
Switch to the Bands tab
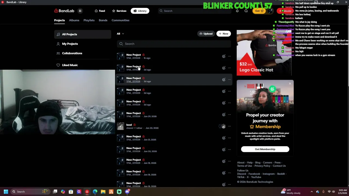(103, 20)
